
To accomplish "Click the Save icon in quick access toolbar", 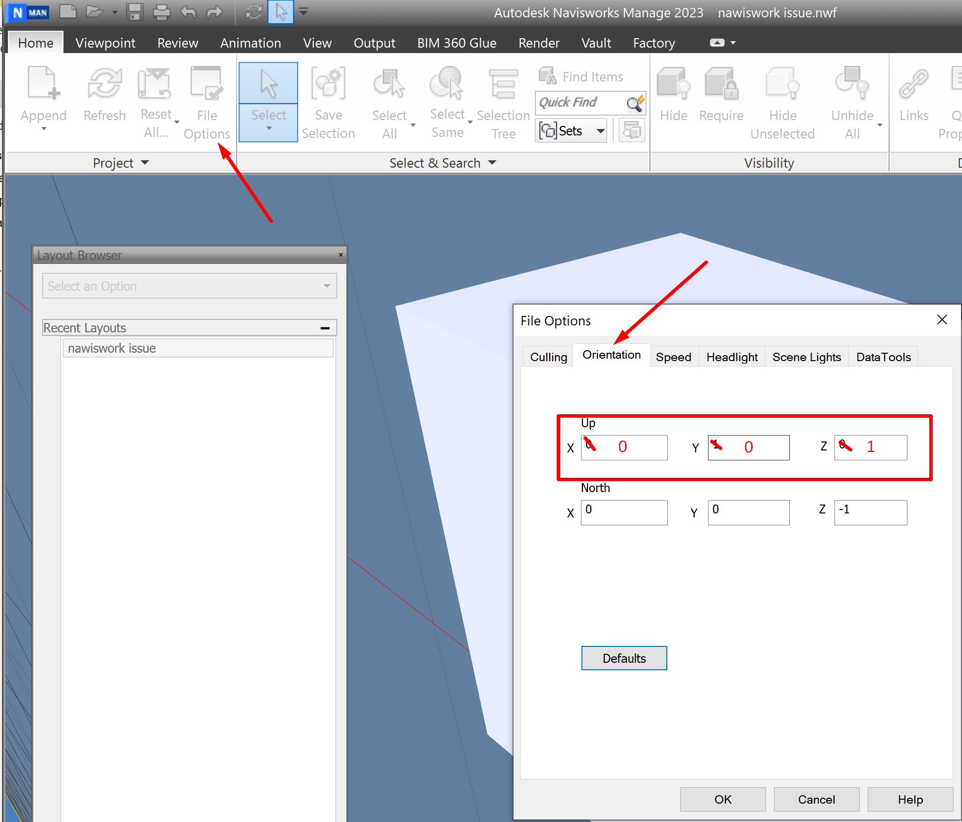I will [x=134, y=12].
